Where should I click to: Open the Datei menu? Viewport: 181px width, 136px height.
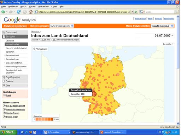[x=4, y=7]
